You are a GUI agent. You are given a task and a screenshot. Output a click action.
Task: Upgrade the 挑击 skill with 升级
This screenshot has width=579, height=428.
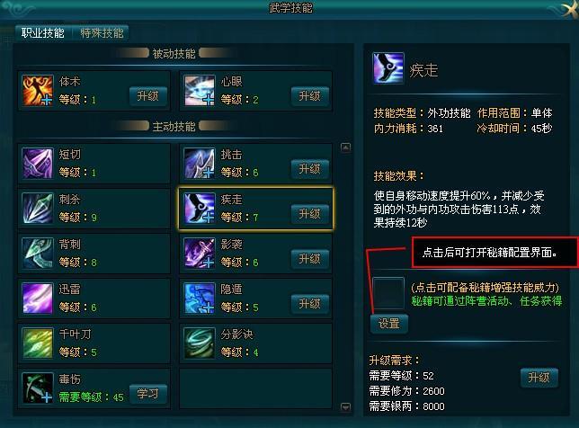310,169
